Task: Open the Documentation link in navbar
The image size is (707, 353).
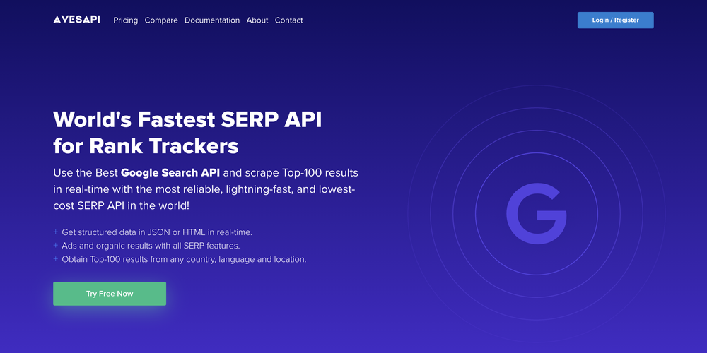Action: point(212,20)
